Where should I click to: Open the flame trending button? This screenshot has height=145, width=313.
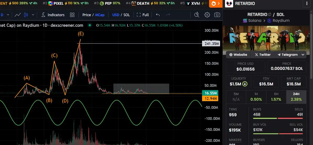tap(216, 4)
